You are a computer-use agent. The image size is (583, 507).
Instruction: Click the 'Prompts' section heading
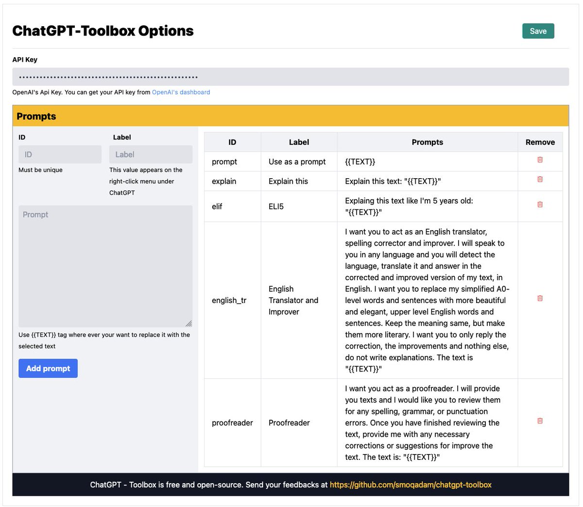(x=36, y=116)
